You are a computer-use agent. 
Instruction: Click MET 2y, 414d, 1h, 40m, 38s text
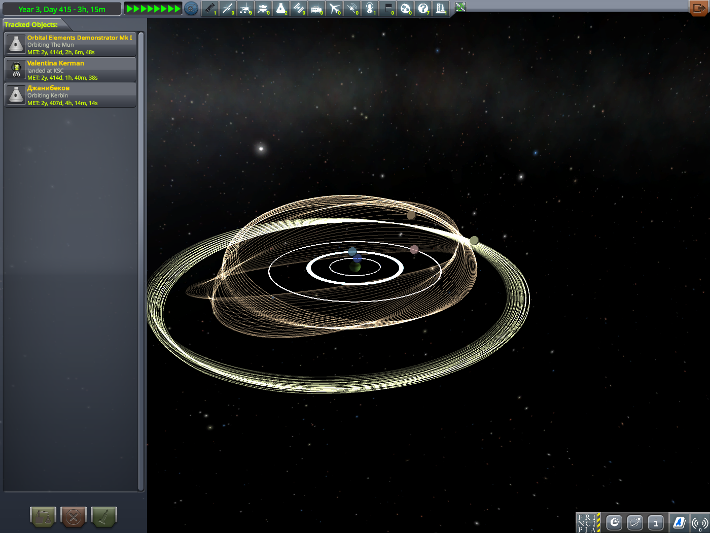pos(62,78)
